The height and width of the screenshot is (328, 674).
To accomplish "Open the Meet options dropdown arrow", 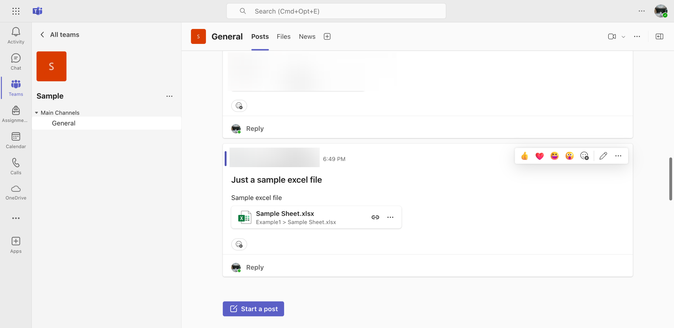I will (623, 37).
